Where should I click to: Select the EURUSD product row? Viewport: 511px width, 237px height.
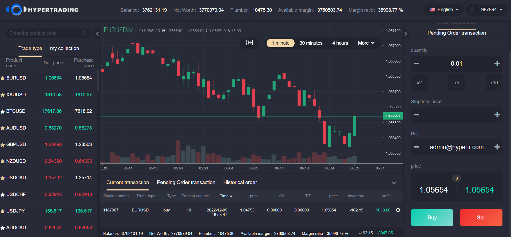click(x=48, y=78)
